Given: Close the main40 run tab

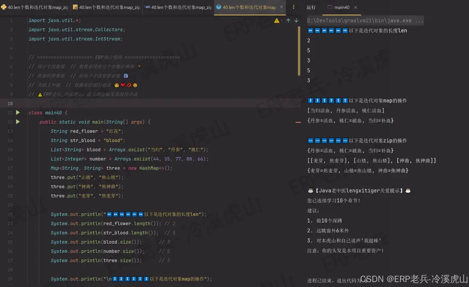Looking at the screenshot, I should coord(355,7).
